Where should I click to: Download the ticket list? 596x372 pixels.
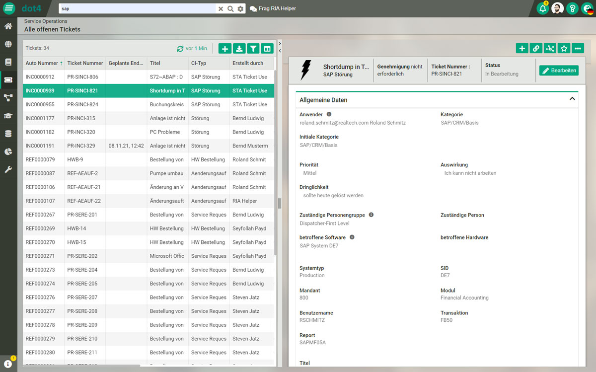point(238,48)
